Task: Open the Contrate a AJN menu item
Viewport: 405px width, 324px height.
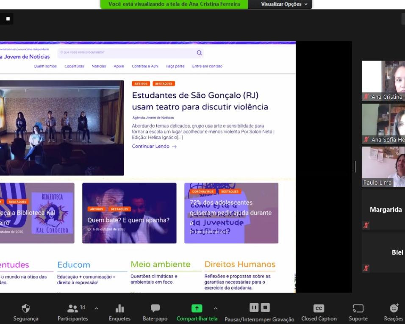Action: click(x=145, y=66)
